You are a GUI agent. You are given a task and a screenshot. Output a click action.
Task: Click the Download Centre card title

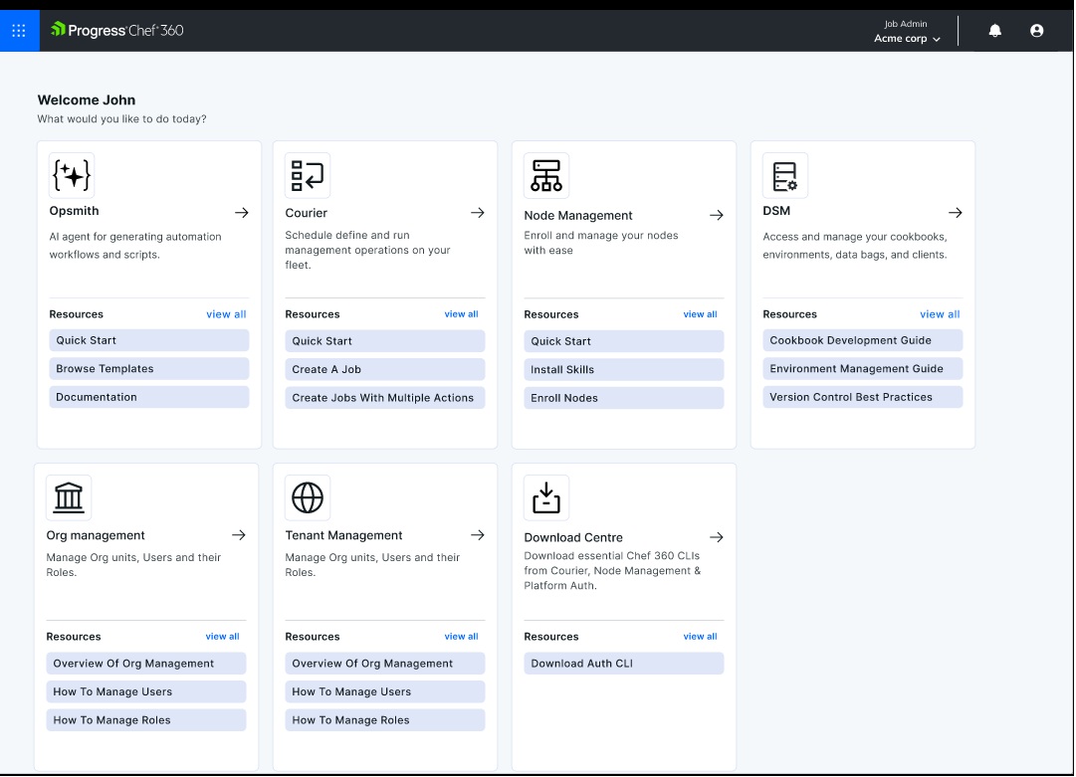point(573,537)
